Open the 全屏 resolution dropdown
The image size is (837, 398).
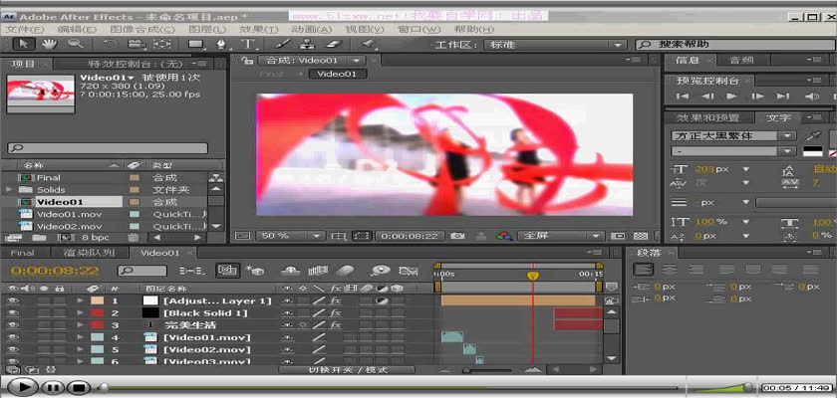coord(560,236)
